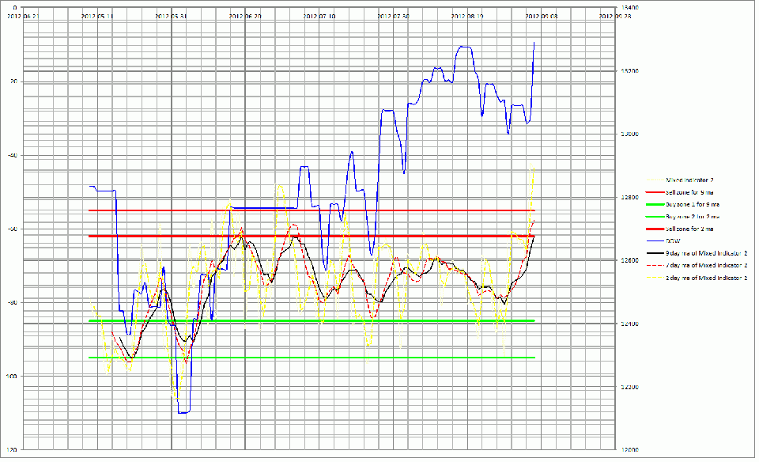Click the -40 left axis value

pos(13,155)
